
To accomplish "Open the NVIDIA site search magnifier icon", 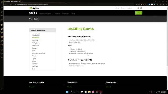I will click(x=138, y=8).
